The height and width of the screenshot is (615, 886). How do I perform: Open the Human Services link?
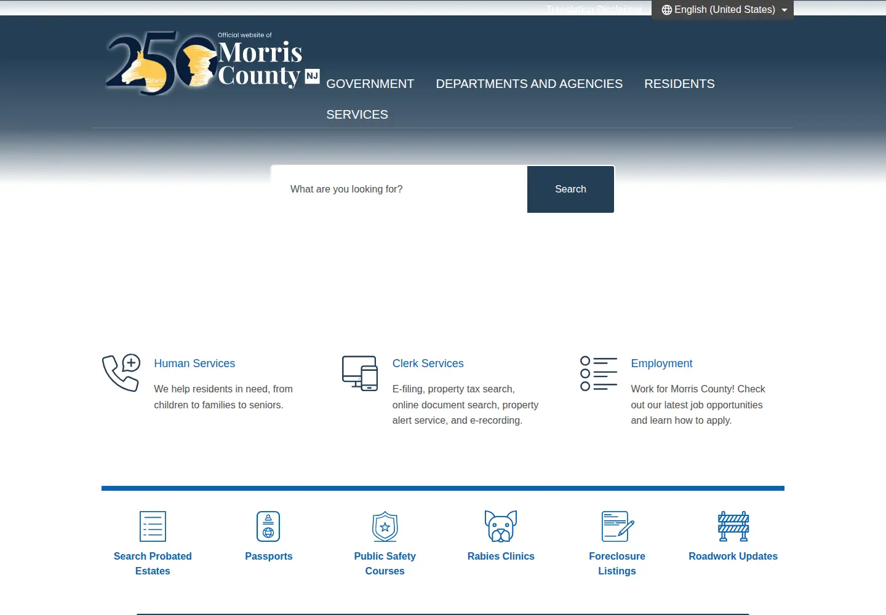tap(194, 363)
